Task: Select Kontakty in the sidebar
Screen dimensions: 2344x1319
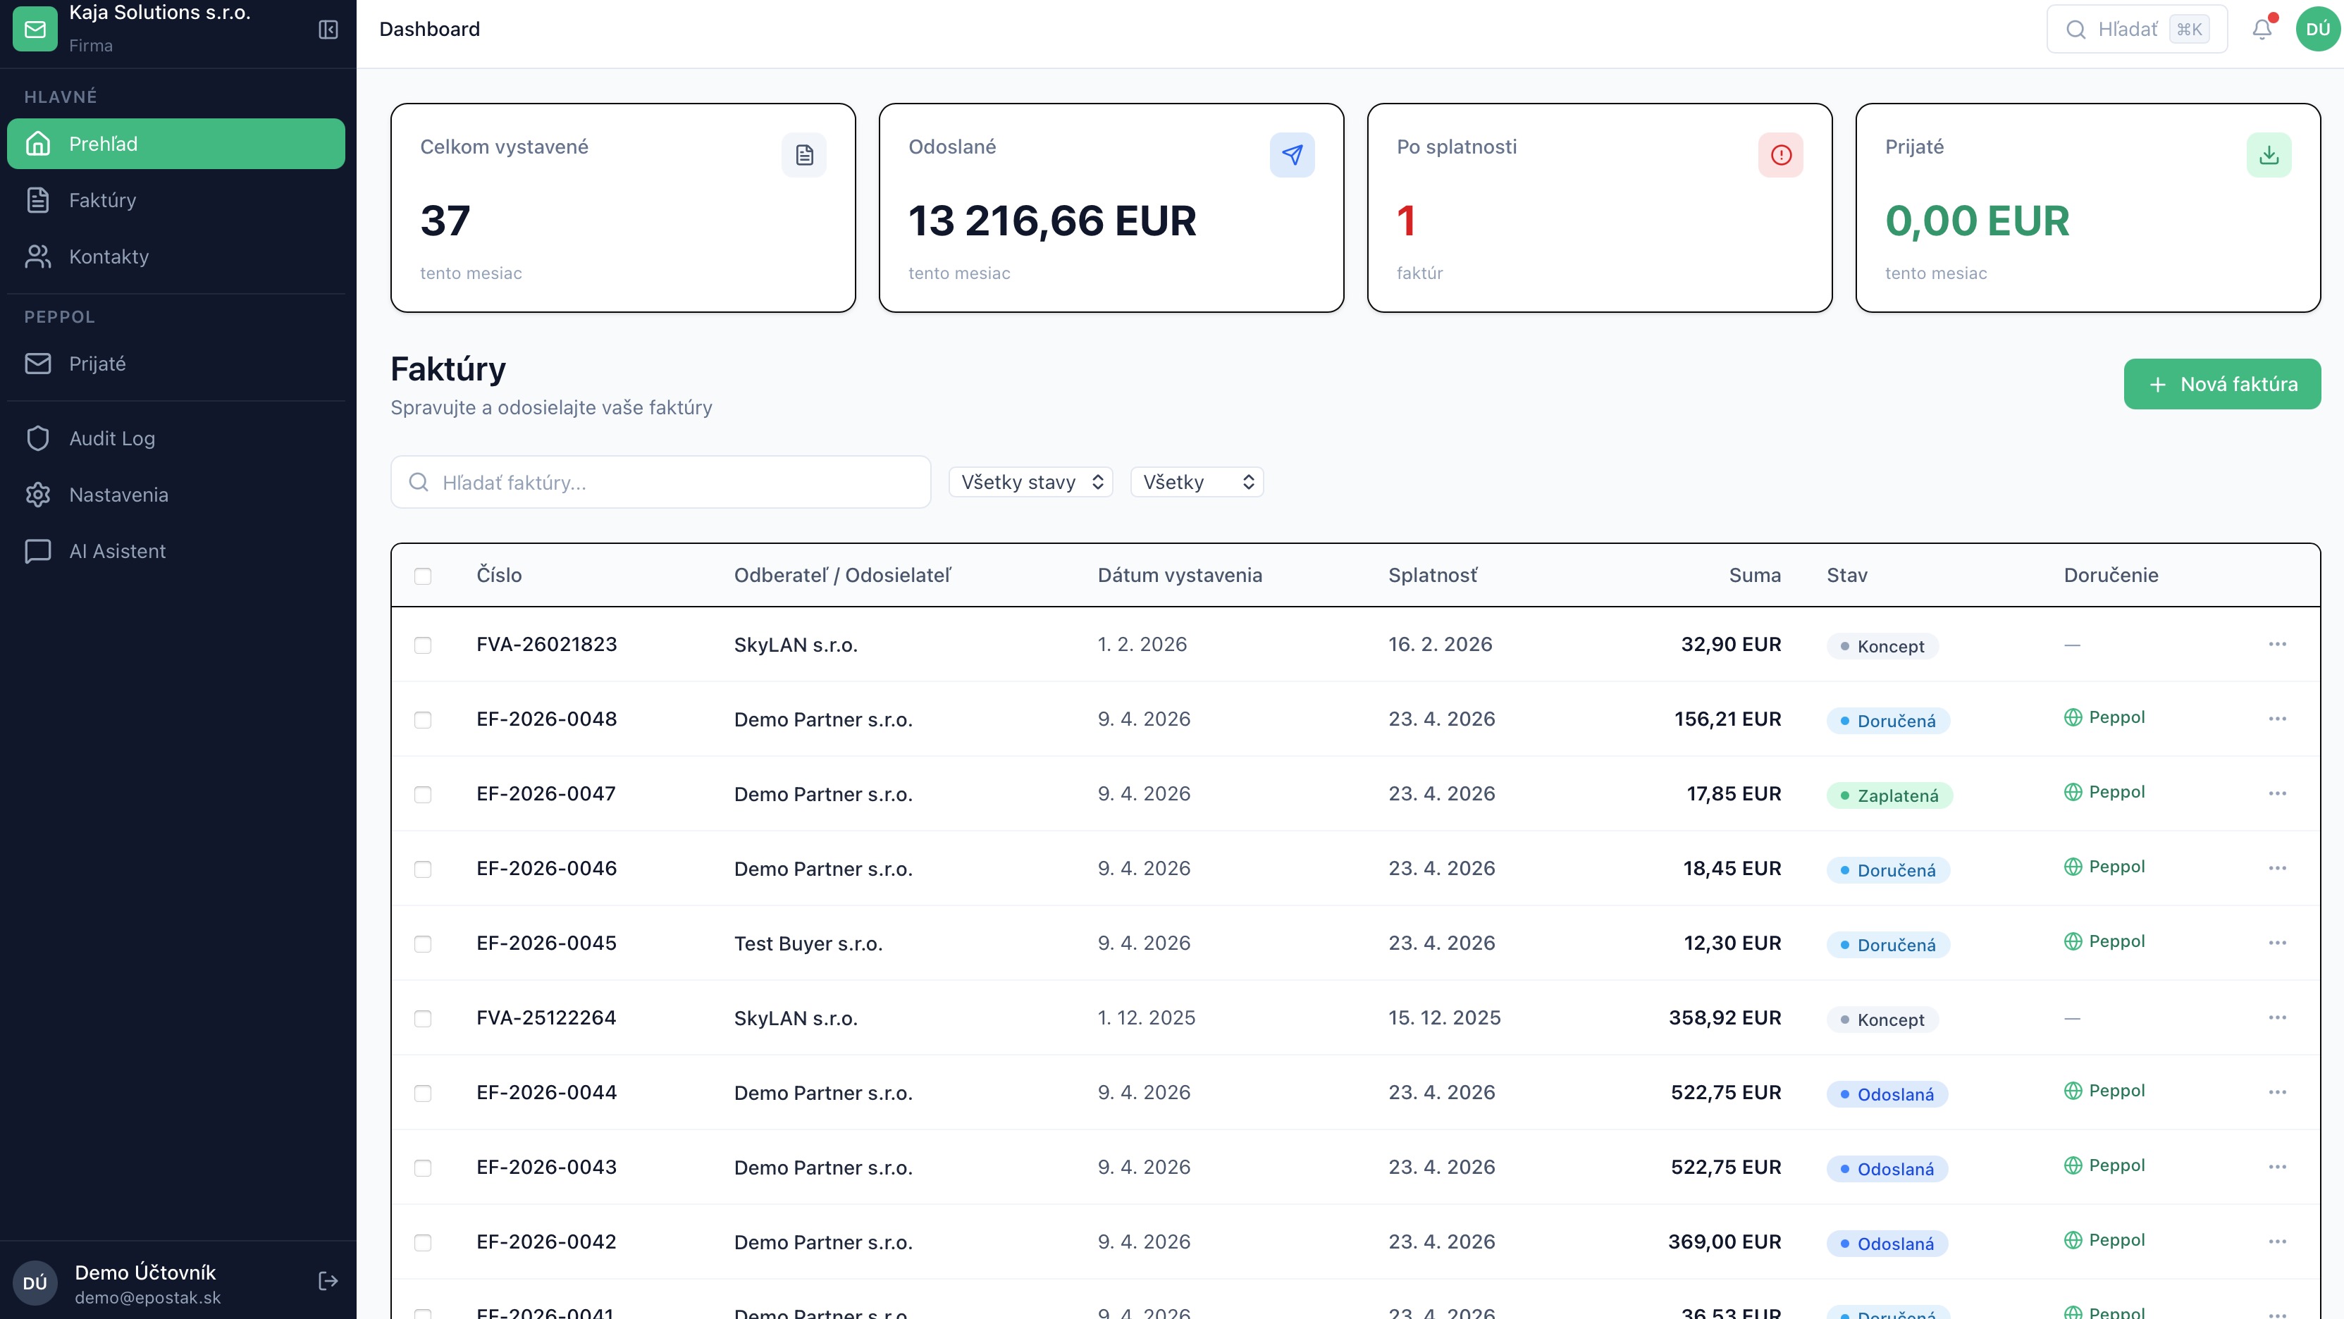Action: [x=109, y=256]
